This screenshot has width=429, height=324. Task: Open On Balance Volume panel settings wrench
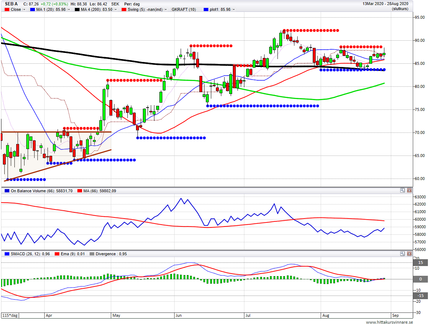coord(402,190)
